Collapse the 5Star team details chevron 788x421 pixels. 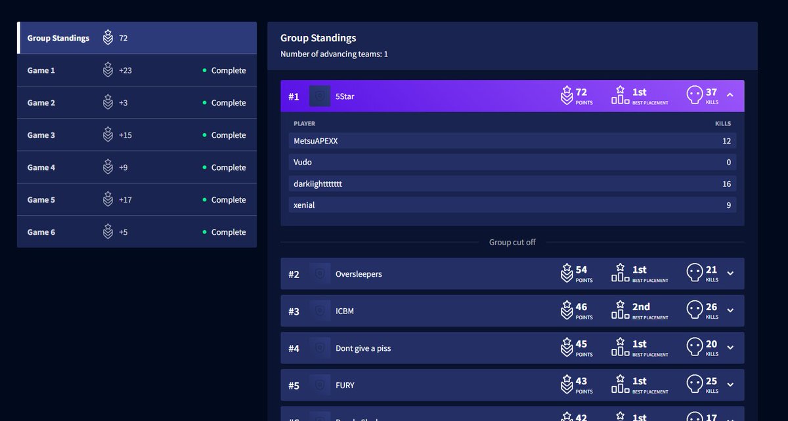click(730, 96)
